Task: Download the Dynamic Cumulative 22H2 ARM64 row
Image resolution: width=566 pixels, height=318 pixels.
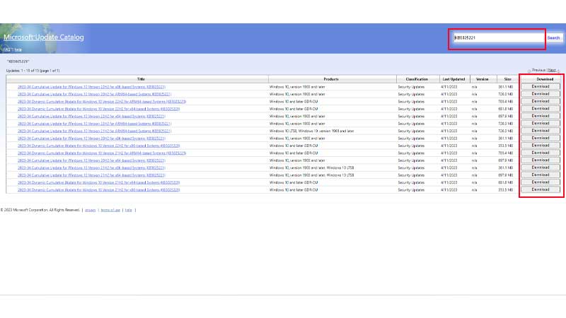Action: (541, 101)
